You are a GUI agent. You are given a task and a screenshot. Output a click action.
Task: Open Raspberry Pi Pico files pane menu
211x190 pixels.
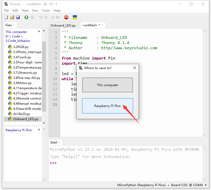point(39,130)
